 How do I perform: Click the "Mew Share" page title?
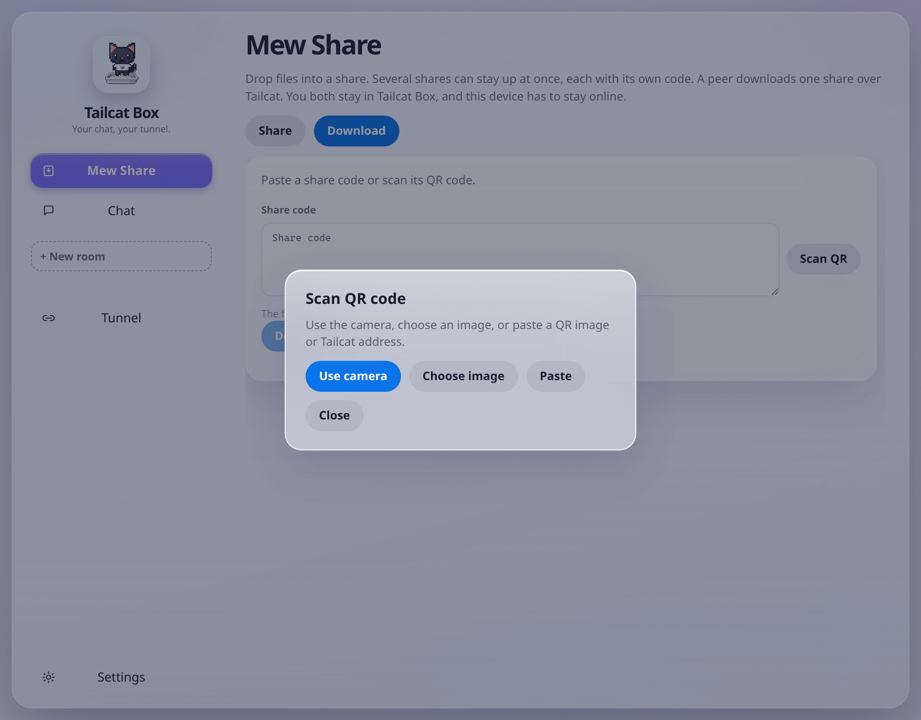tap(313, 45)
